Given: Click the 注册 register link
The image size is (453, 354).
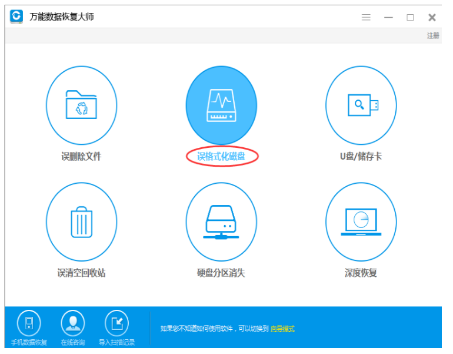Looking at the screenshot, I should [x=433, y=35].
